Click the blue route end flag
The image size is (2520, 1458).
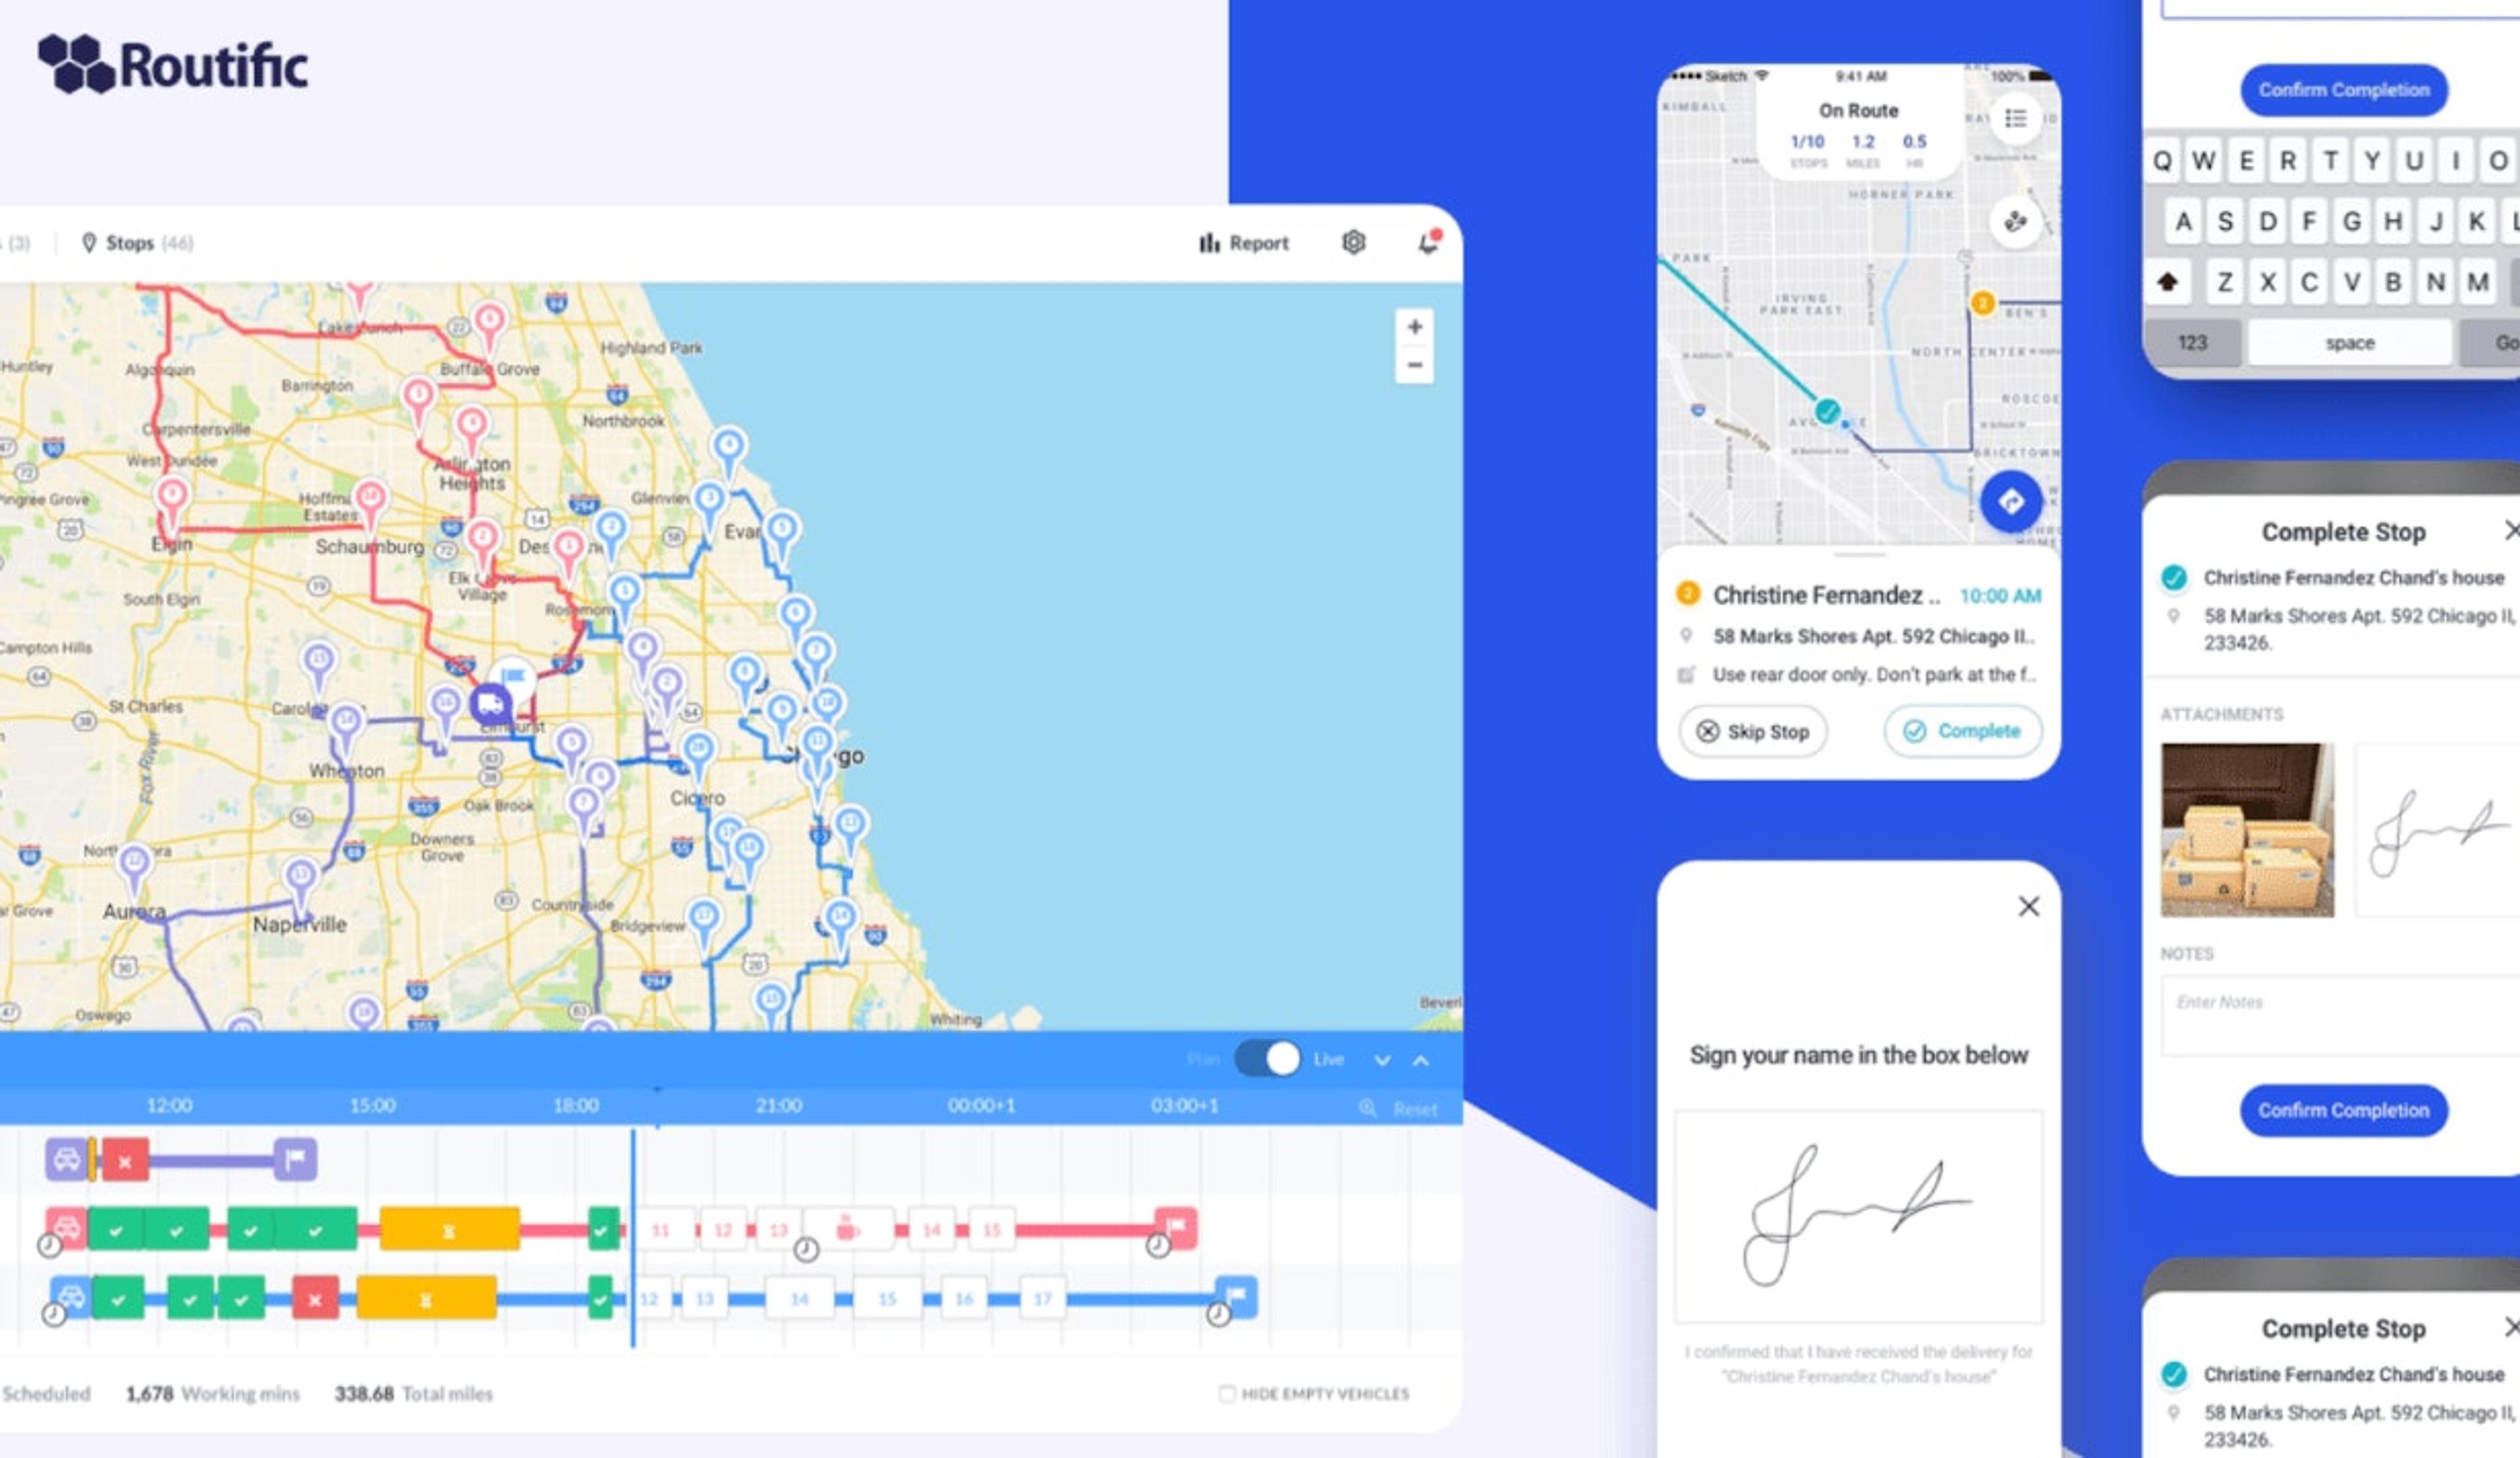(x=1236, y=1296)
